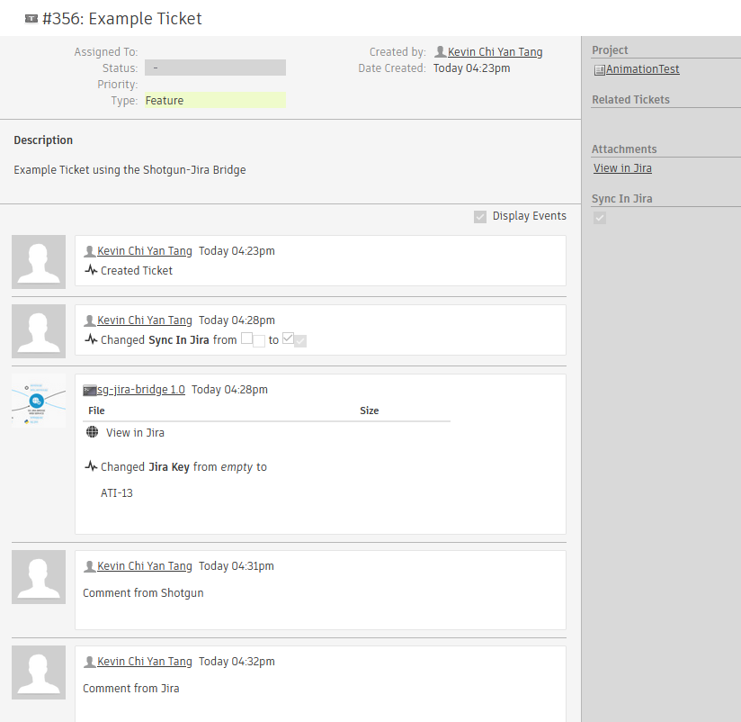Click the Size column header

(x=369, y=411)
